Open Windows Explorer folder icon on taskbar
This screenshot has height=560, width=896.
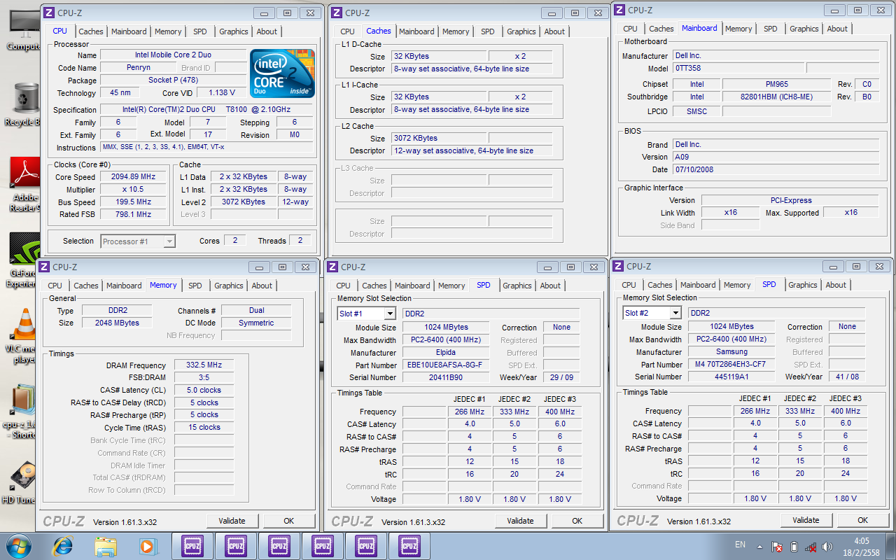click(106, 545)
